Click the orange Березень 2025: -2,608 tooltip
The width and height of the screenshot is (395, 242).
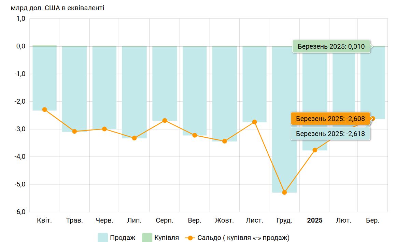point(330,119)
